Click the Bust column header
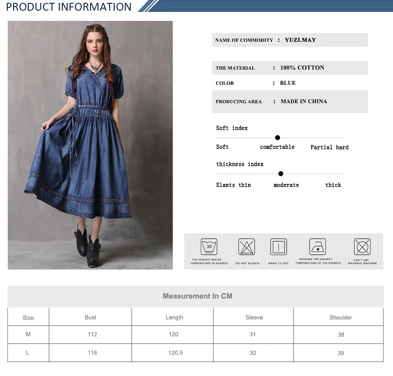 pyautogui.click(x=90, y=317)
